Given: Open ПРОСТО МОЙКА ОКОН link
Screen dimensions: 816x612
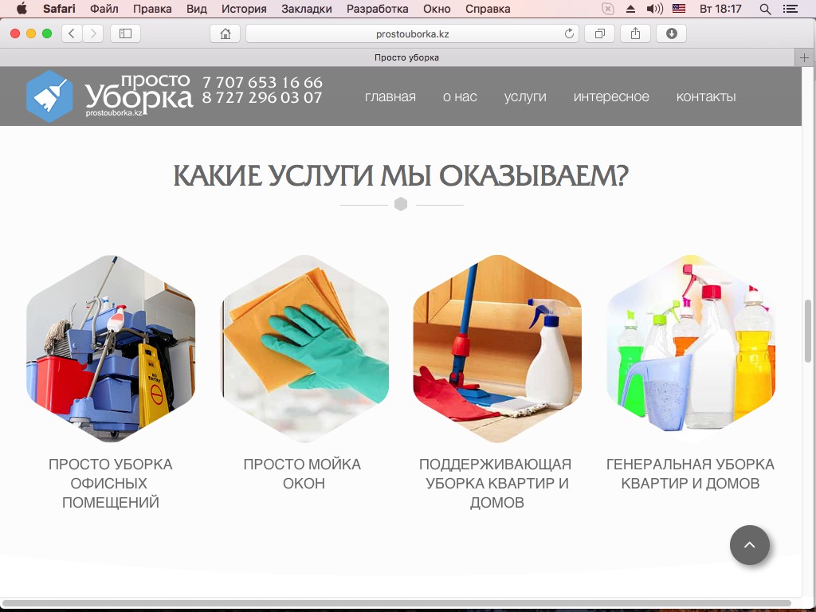Looking at the screenshot, I should [x=302, y=474].
